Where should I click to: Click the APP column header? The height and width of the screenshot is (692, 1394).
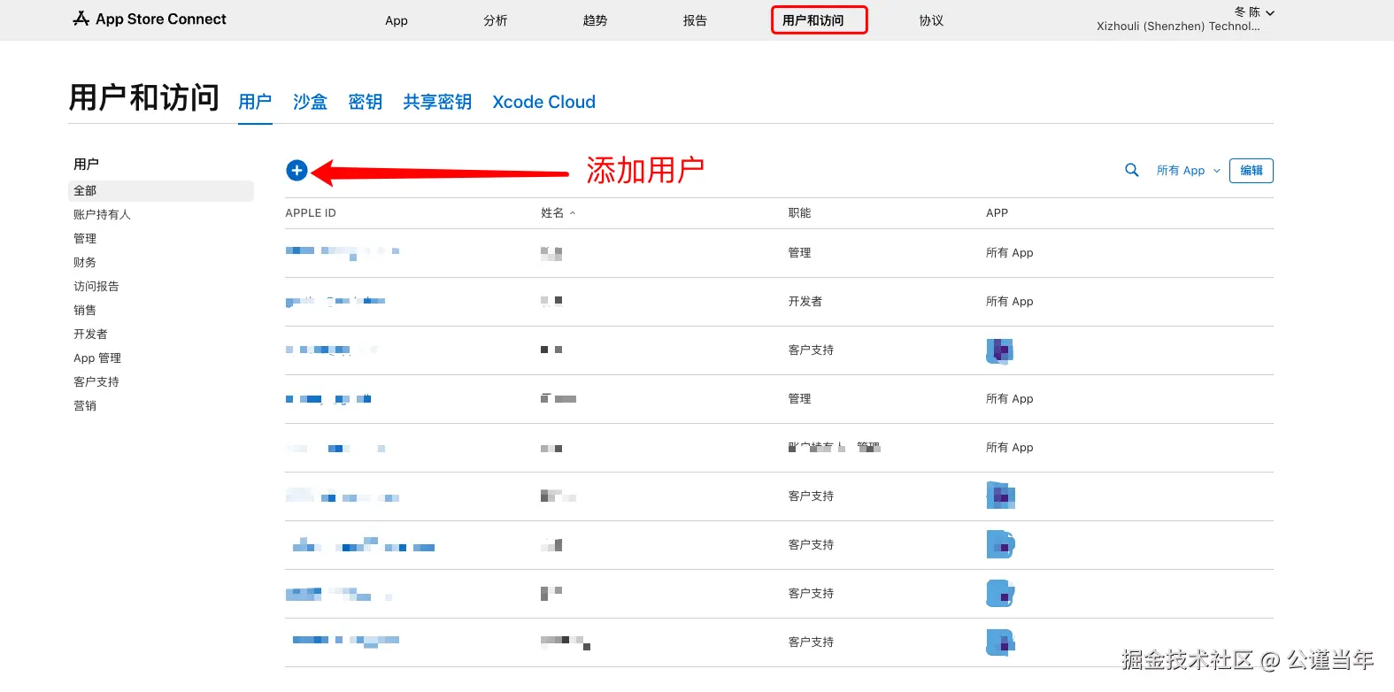tap(997, 213)
